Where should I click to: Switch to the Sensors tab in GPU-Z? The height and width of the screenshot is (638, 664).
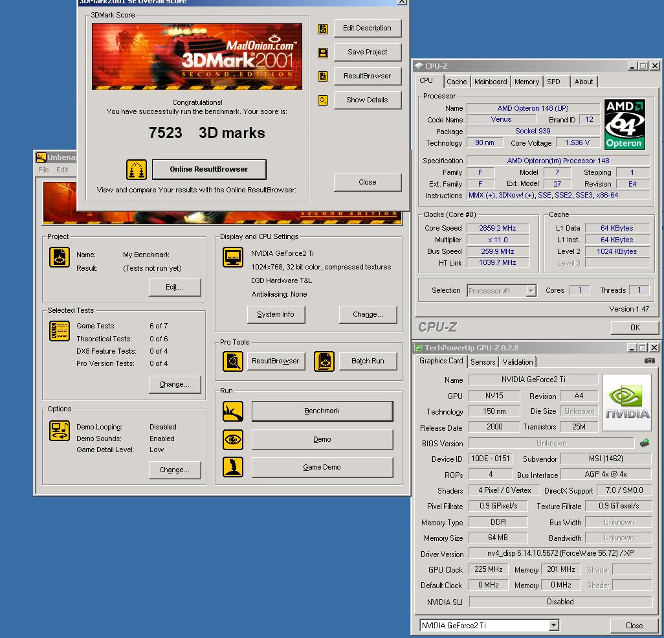[483, 361]
